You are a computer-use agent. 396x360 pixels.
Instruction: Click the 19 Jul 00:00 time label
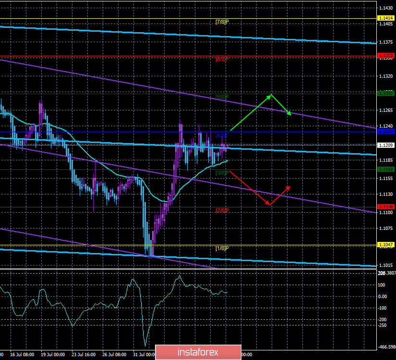tap(53, 355)
